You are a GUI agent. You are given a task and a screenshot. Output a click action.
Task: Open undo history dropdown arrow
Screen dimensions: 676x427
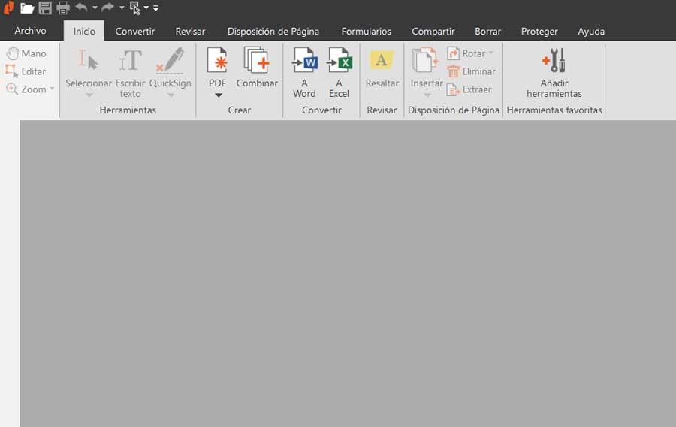coord(95,8)
